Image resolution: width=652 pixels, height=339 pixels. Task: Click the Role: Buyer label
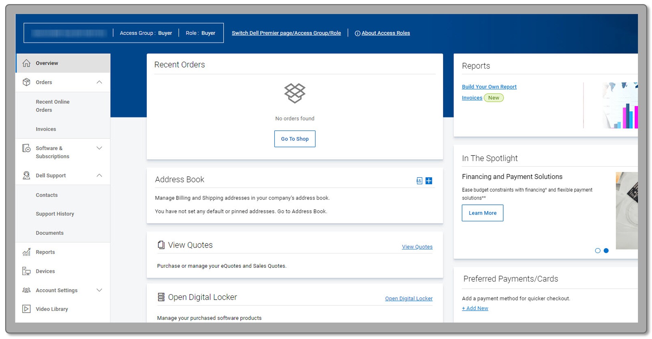coord(201,33)
